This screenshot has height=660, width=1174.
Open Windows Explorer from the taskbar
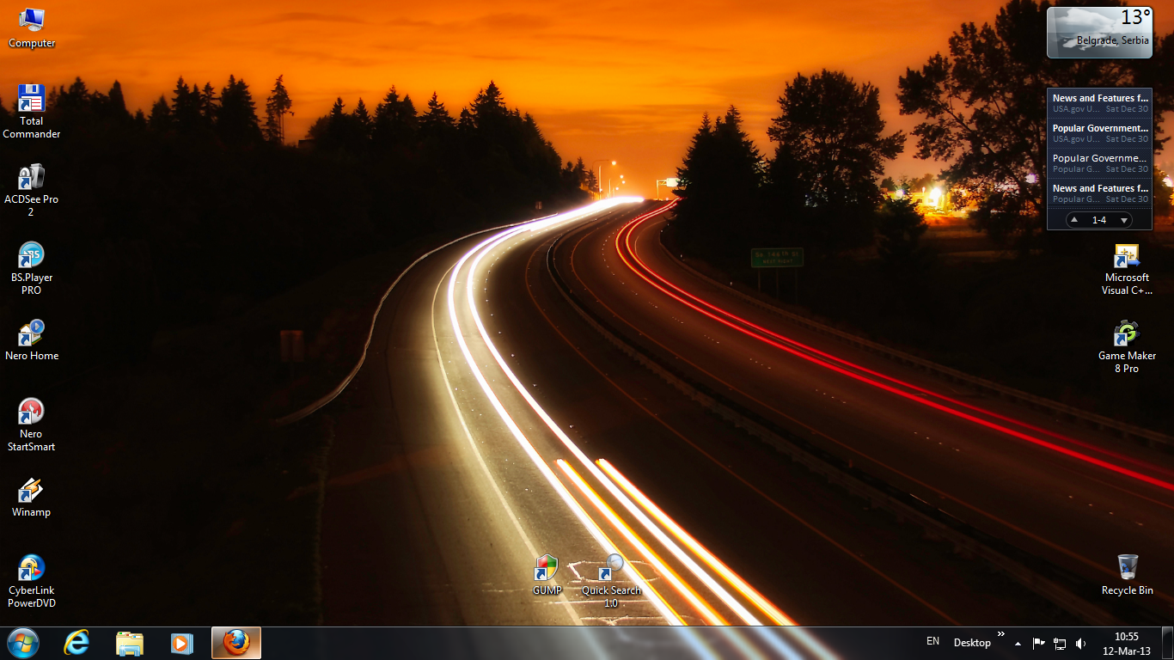pos(130,643)
